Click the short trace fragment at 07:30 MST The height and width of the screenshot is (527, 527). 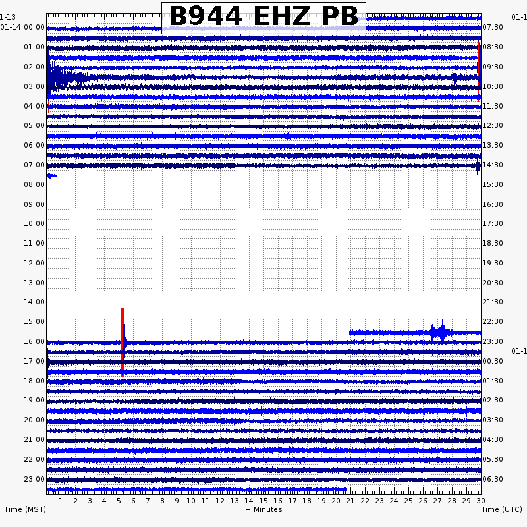(52, 175)
